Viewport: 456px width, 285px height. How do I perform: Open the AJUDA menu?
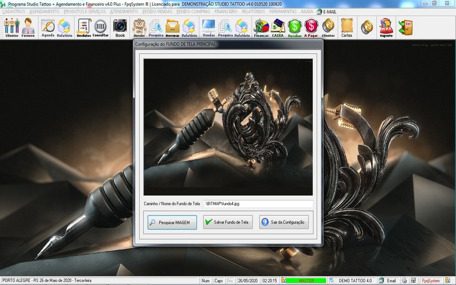tap(307, 11)
